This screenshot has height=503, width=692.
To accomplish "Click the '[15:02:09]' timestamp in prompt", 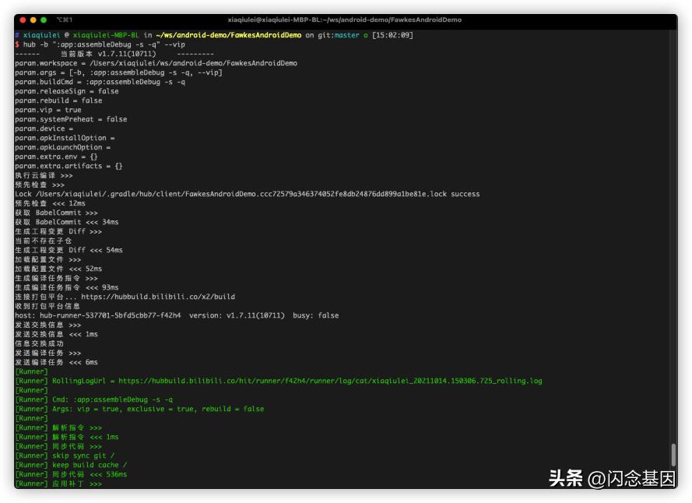I will [x=392, y=35].
